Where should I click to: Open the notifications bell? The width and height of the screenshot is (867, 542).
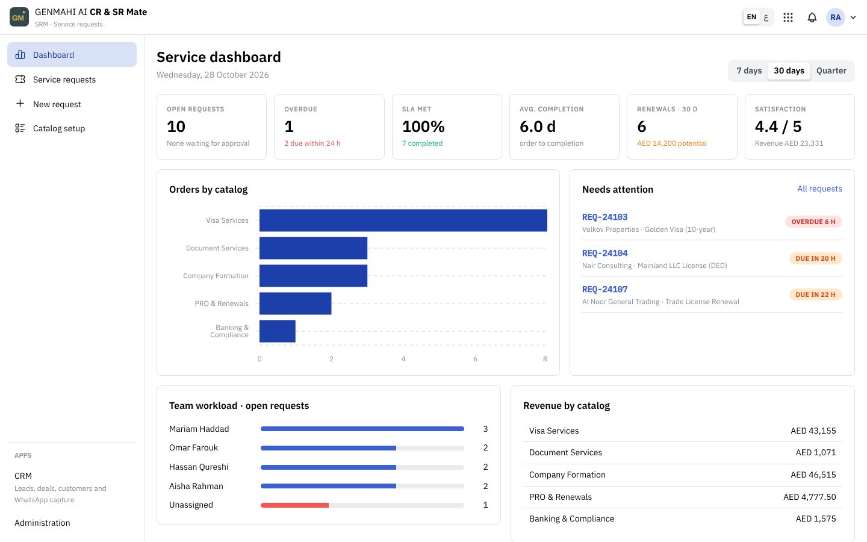pyautogui.click(x=812, y=17)
